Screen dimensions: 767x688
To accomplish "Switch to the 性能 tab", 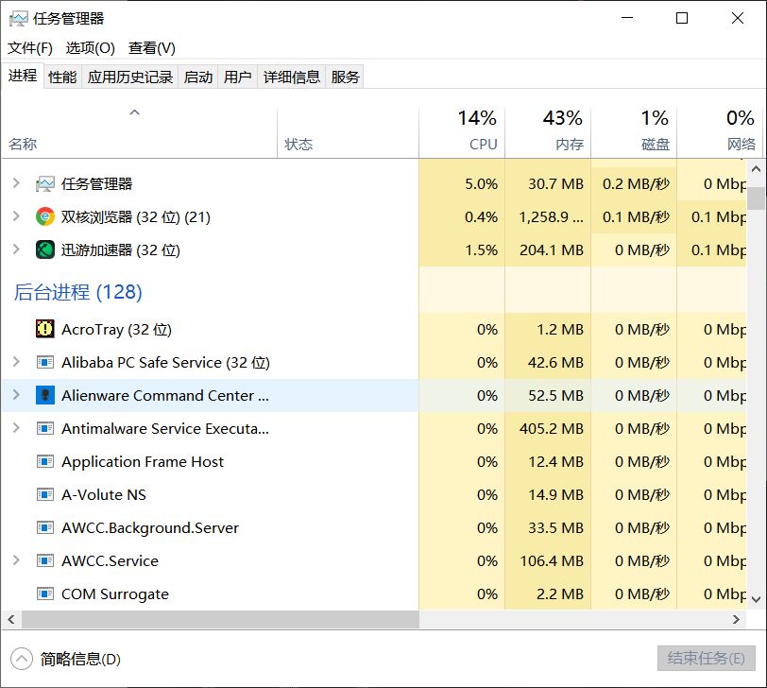I will tap(61, 77).
